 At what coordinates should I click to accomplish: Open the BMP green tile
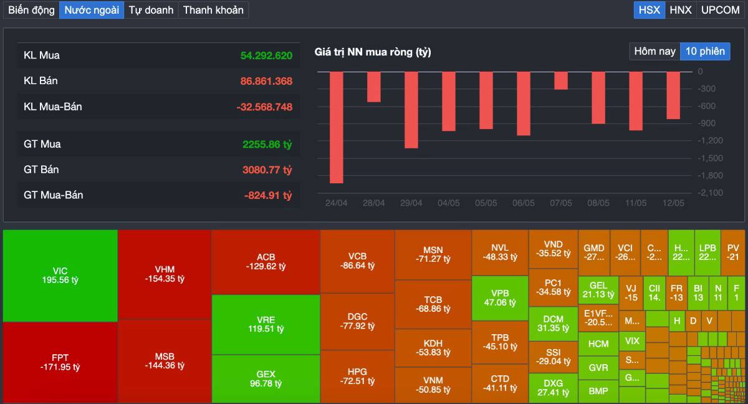tap(598, 392)
